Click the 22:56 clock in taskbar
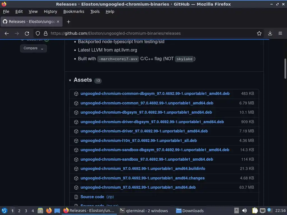The height and width of the screenshot is (215, 287). point(280,211)
